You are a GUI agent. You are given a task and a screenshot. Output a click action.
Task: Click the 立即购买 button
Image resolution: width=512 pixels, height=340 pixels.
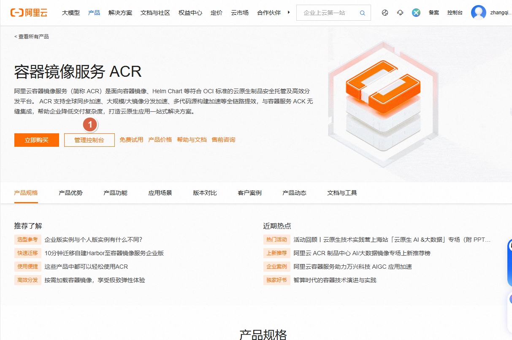(x=37, y=140)
